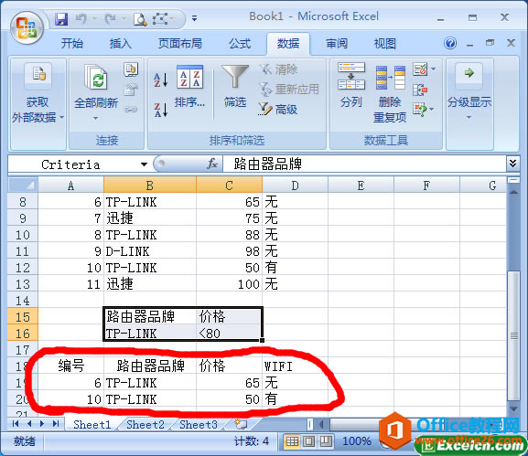Insert a new worksheet tab
Image resolution: width=528 pixels, height=456 pixels.
241,424
